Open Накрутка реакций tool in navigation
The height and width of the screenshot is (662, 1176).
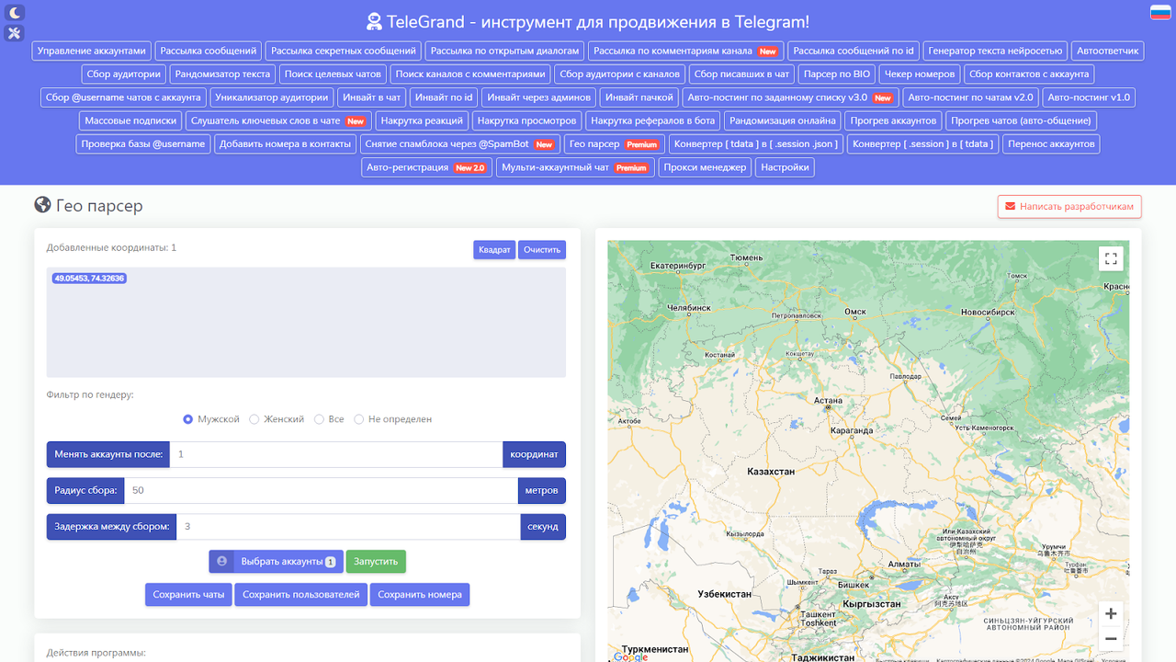tap(422, 120)
